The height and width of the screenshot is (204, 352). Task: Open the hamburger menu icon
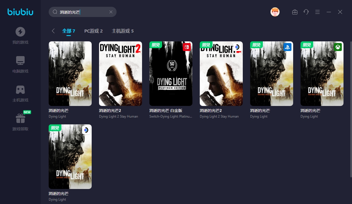(x=317, y=12)
